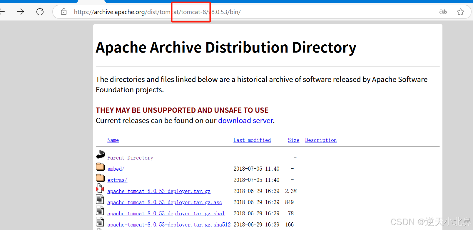Click the 166 size value
Image resolution: width=473 pixels, height=230 pixels.
(289, 225)
